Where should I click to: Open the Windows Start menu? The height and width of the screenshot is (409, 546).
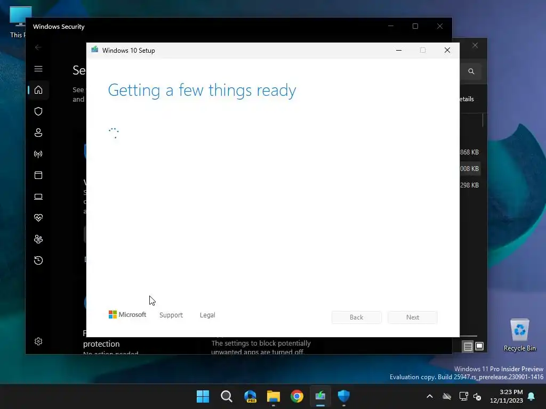pos(203,396)
